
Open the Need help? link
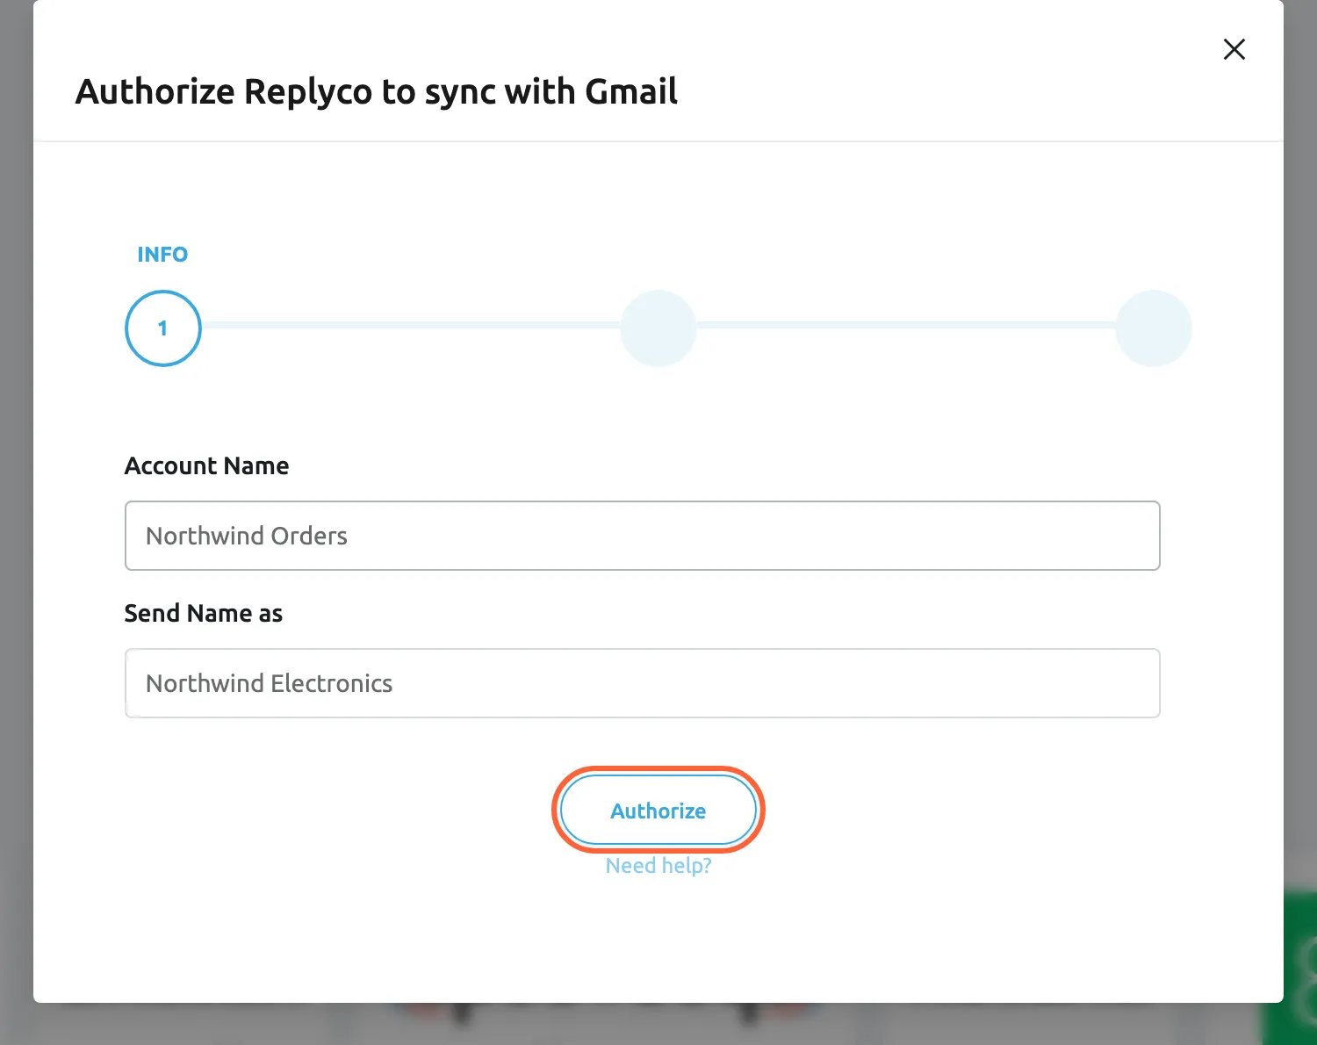(658, 866)
